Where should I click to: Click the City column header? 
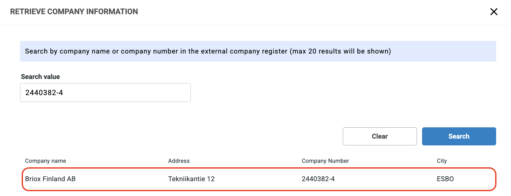pyautogui.click(x=441, y=161)
